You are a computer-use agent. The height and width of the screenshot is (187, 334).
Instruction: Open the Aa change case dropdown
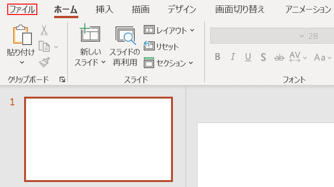323,57
